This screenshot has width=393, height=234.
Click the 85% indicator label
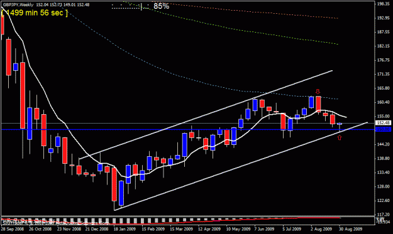click(x=161, y=6)
